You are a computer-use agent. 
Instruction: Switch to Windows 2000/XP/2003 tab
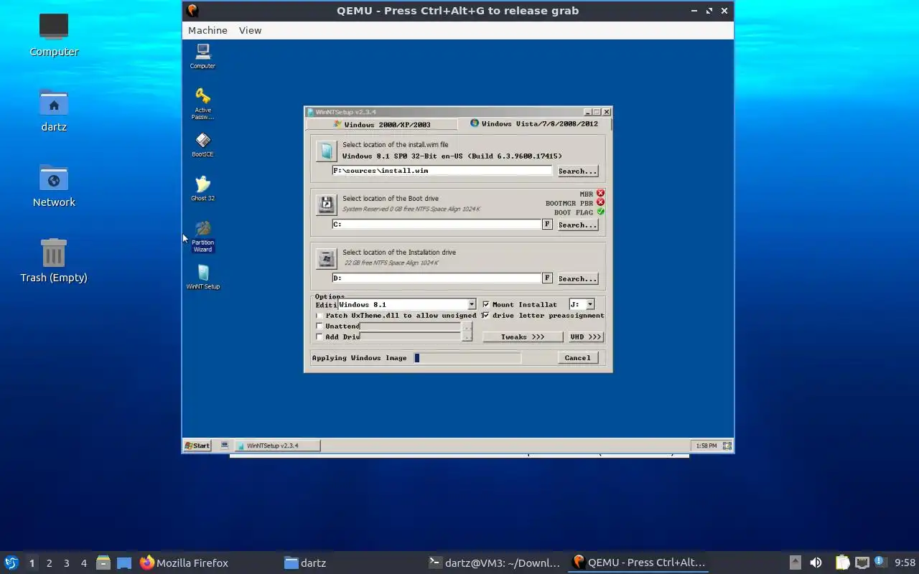381,124
